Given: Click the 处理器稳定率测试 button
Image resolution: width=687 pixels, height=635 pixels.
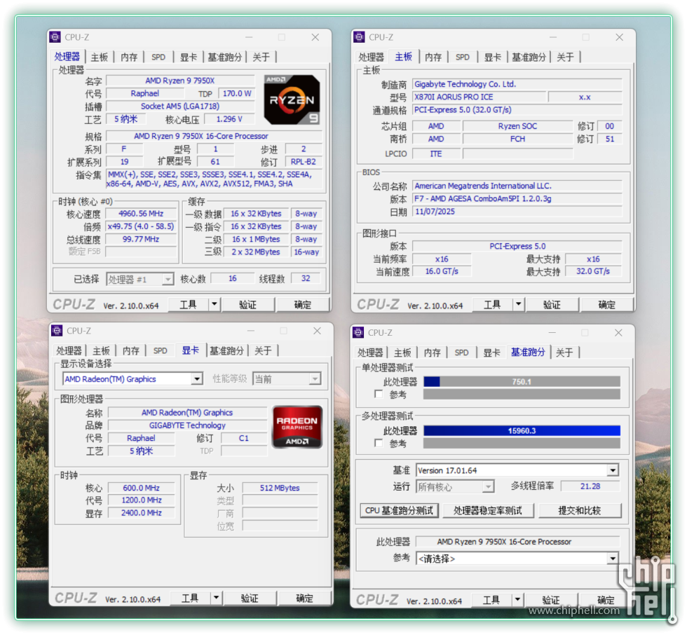Looking at the screenshot, I should 488,510.
